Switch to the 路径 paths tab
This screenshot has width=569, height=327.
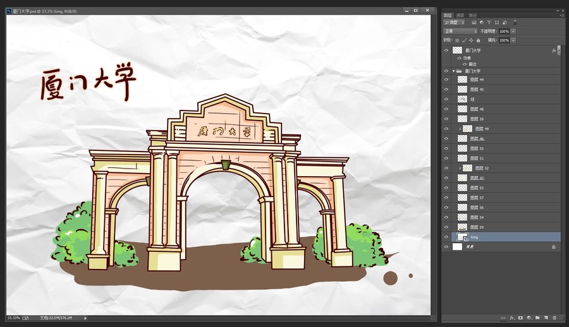pyautogui.click(x=472, y=15)
